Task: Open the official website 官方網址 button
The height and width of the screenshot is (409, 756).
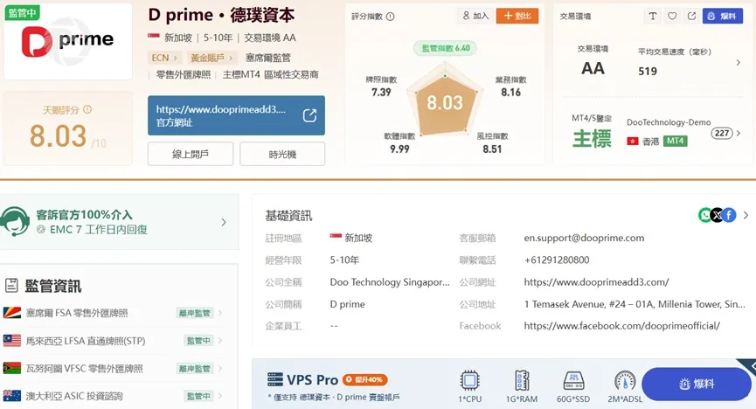Action: [x=236, y=115]
